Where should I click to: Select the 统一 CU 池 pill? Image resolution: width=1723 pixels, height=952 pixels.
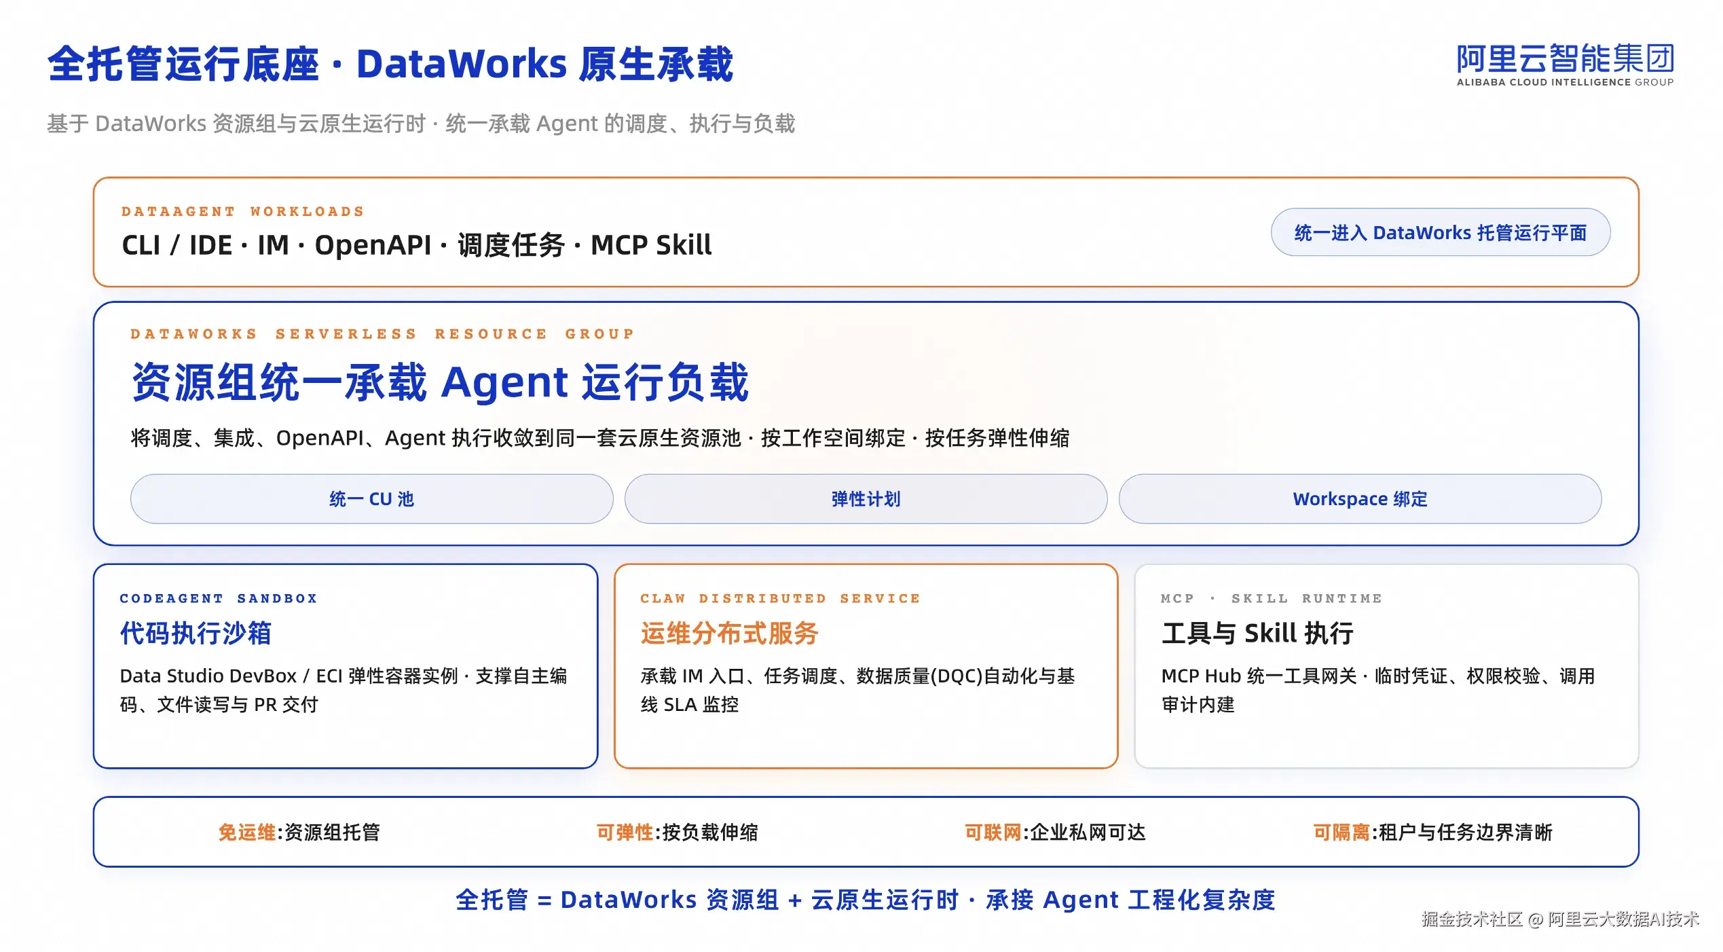coord(371,499)
